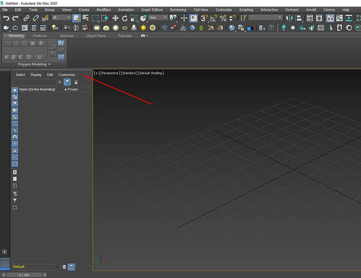
Task: Clear the Scene Explorer search filter
Action: (x=60, y=82)
